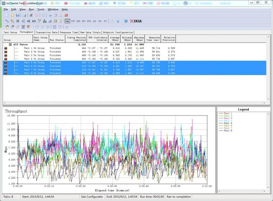Toggle the ALL filter button
The width and height of the screenshot is (273, 201).
pos(67,21)
